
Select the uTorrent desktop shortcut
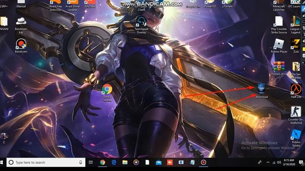227,4
